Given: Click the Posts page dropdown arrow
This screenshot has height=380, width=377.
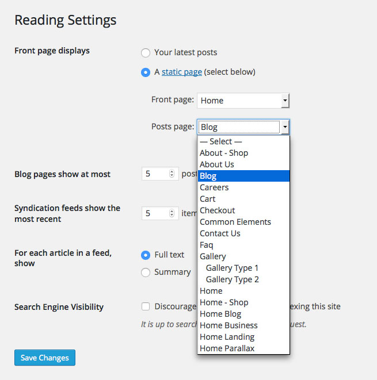Looking at the screenshot, I should point(285,126).
